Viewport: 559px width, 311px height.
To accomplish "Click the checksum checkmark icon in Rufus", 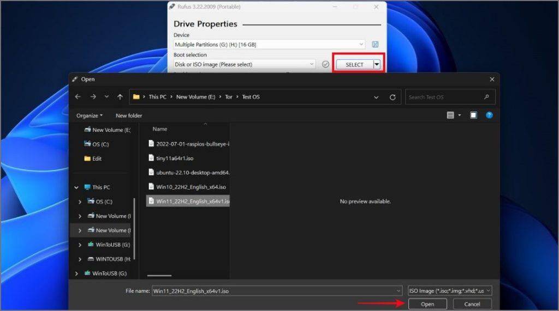I will 325,64.
